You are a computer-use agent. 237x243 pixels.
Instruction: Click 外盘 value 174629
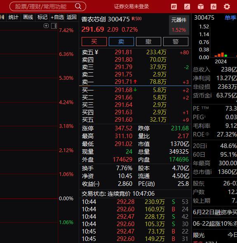point(122,160)
